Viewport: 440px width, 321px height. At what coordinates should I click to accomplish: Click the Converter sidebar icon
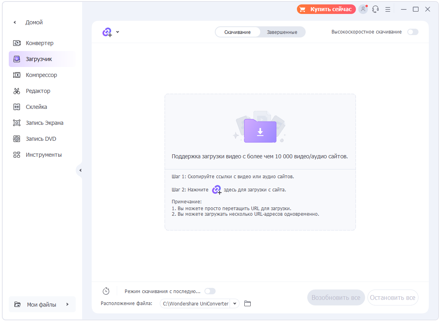(x=17, y=43)
